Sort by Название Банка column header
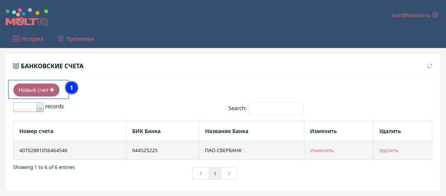 coord(251,131)
